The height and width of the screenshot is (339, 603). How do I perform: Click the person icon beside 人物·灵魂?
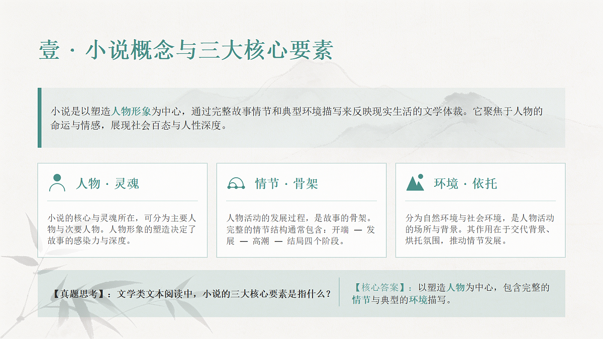[57, 183]
